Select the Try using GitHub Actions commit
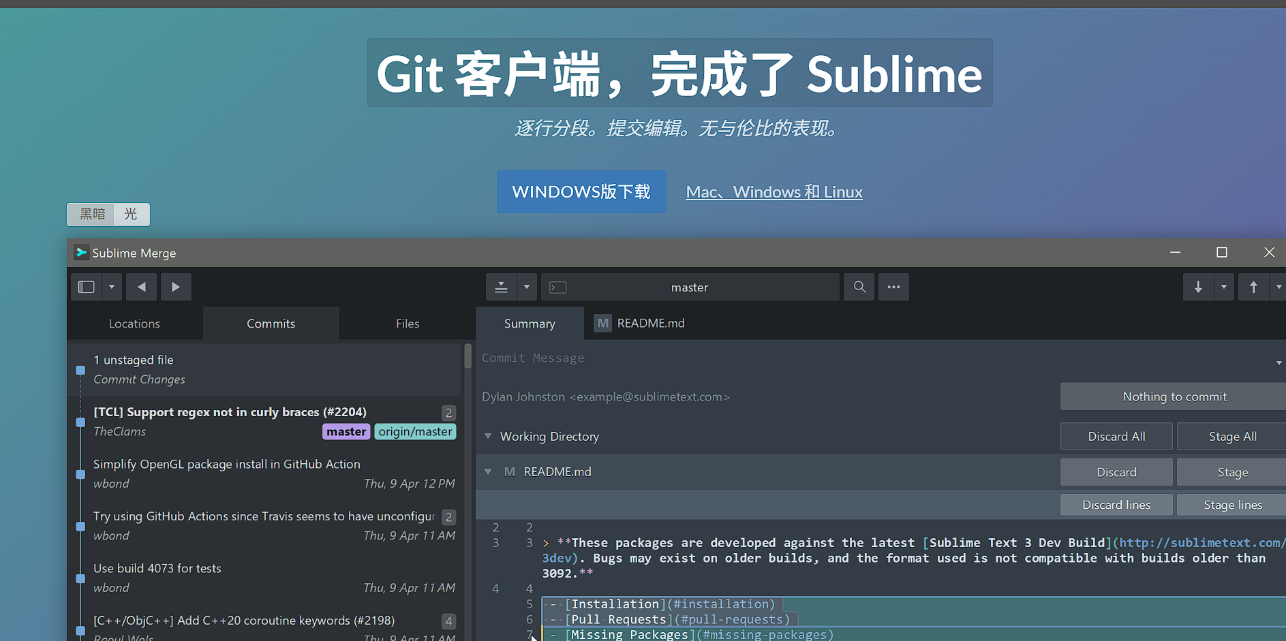The height and width of the screenshot is (641, 1286). (x=264, y=526)
